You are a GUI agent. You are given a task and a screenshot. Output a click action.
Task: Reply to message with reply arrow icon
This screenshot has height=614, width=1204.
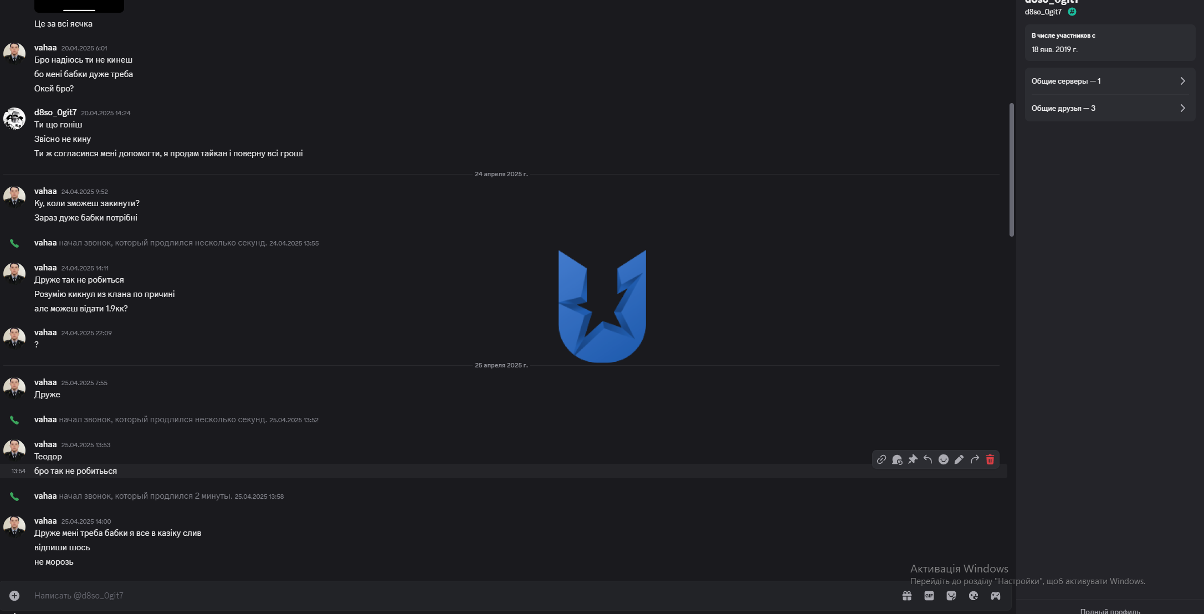point(928,459)
